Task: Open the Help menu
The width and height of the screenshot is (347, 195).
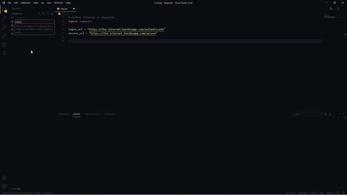Action: pos(68,3)
